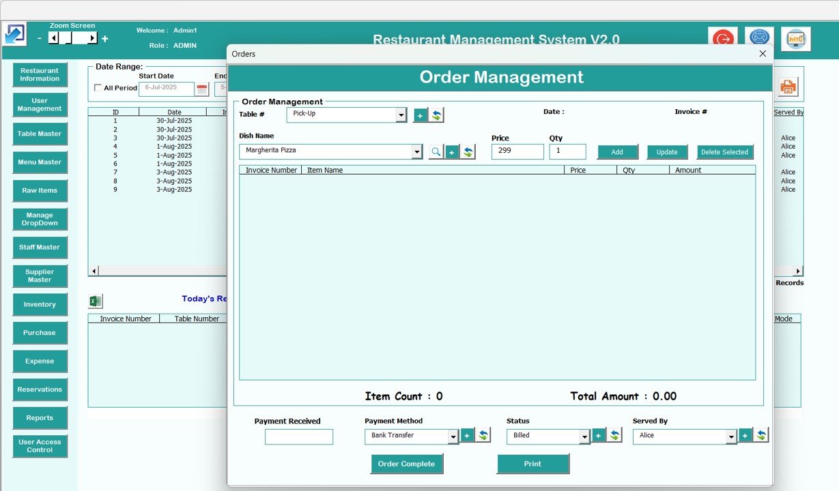Click horizontal scrollbar right arrow in order list

[x=798, y=271]
